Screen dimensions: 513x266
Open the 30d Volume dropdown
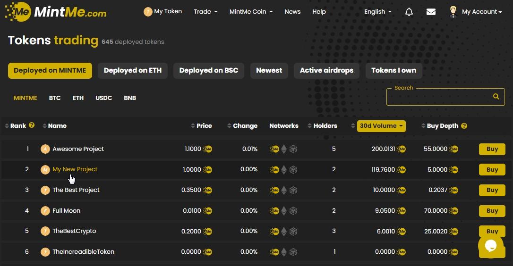pyautogui.click(x=381, y=126)
